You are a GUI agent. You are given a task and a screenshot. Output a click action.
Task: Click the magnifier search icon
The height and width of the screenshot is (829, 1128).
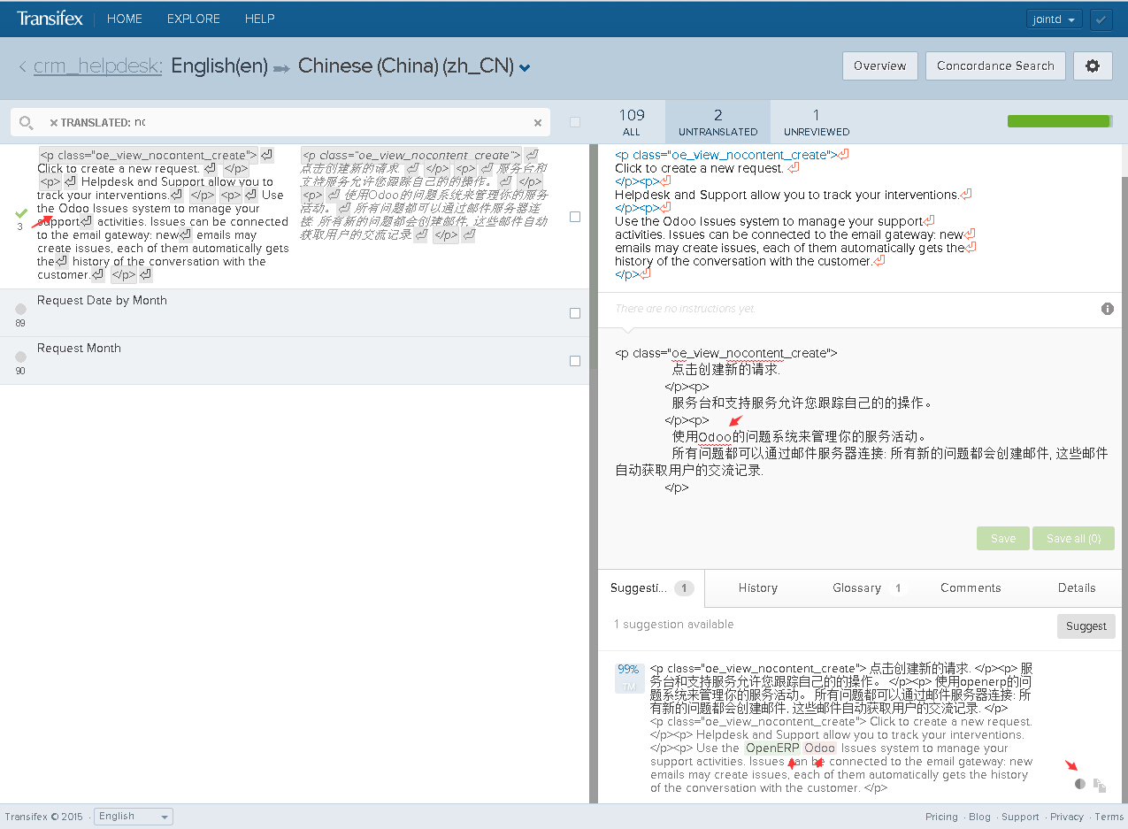click(27, 123)
